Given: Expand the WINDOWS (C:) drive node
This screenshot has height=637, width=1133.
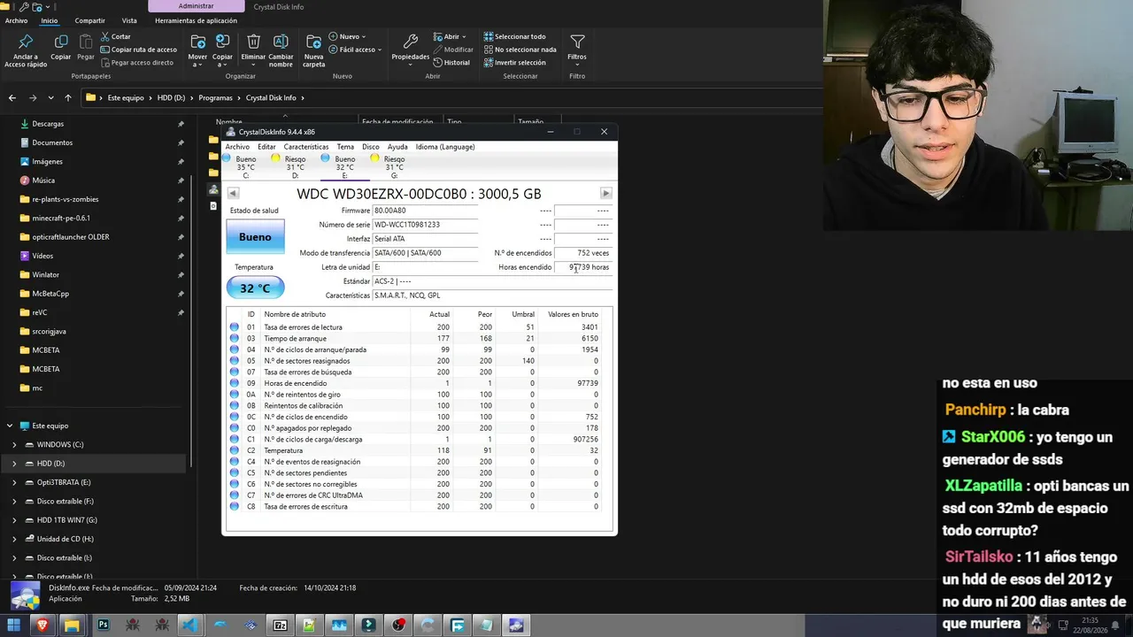Looking at the screenshot, I should (x=14, y=445).
